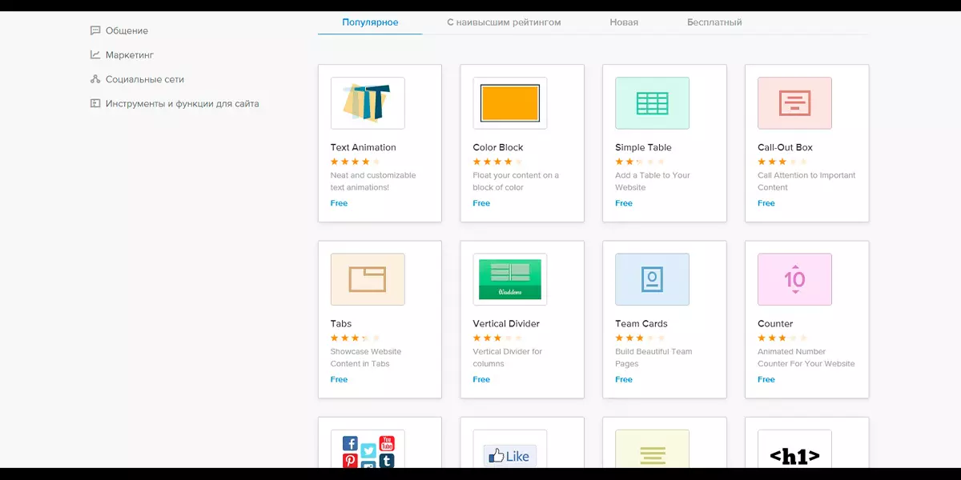Click the Simple Table star rating
The width and height of the screenshot is (961, 480).
click(x=640, y=162)
